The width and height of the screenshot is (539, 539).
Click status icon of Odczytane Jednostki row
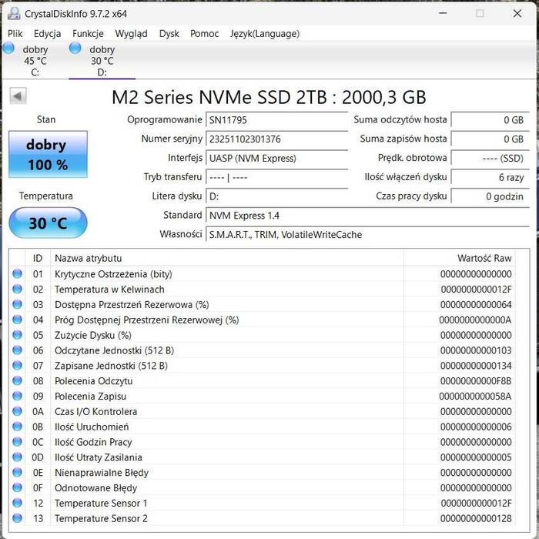click(17, 350)
